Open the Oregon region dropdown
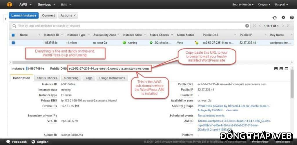This screenshot has width=297, height=145. pos(264,4)
